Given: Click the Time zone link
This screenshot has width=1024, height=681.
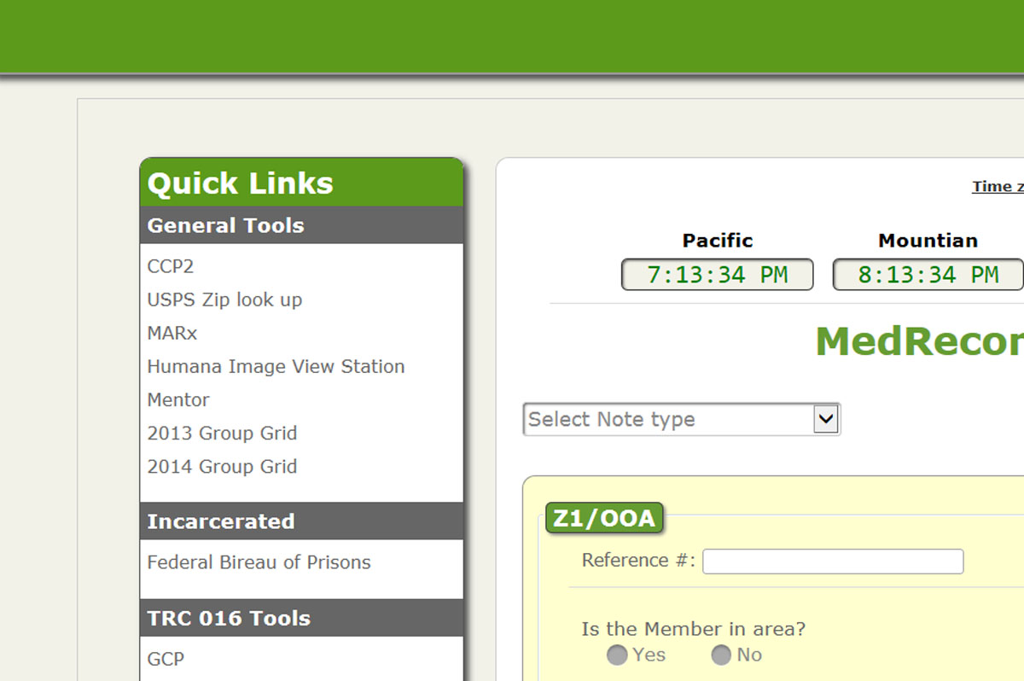Looking at the screenshot, I should pyautogui.click(x=997, y=187).
